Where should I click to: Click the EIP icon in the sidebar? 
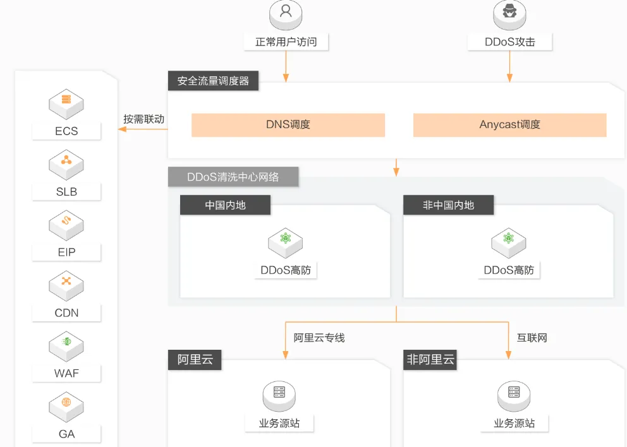[65, 225]
